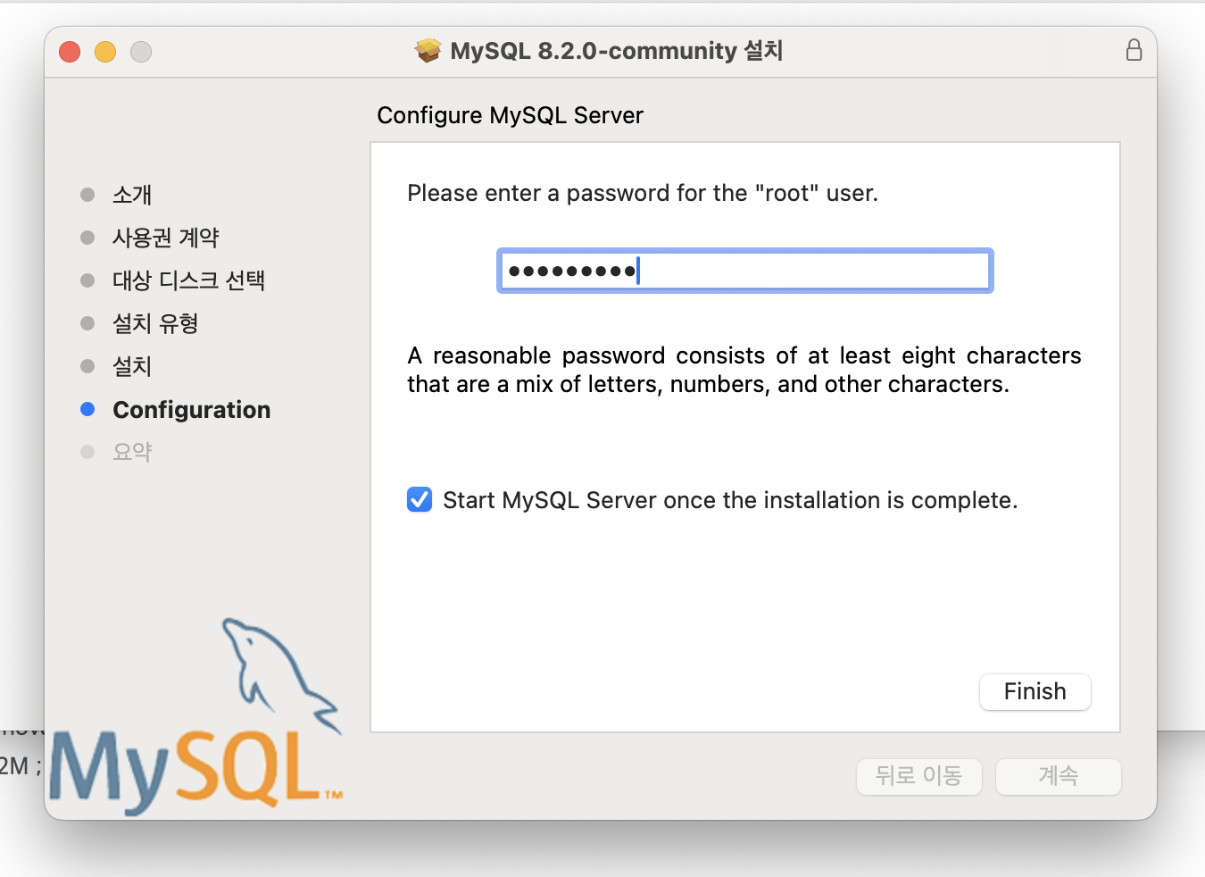Select the Configuration step in sidebar
This screenshot has height=877, width=1205.
click(191, 409)
